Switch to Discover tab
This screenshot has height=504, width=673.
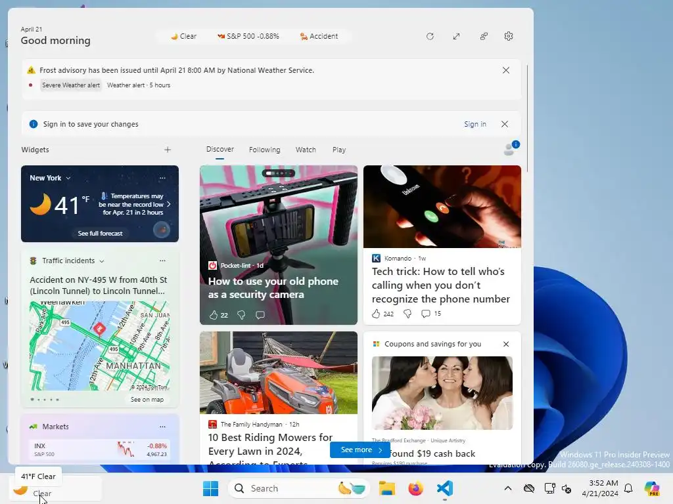[220, 149]
